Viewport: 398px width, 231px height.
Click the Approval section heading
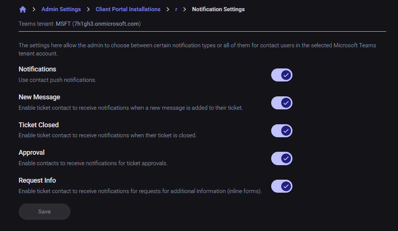(x=31, y=153)
